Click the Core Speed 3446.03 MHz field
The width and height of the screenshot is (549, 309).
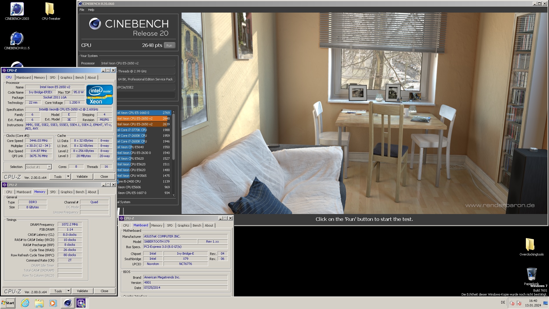[39, 141]
